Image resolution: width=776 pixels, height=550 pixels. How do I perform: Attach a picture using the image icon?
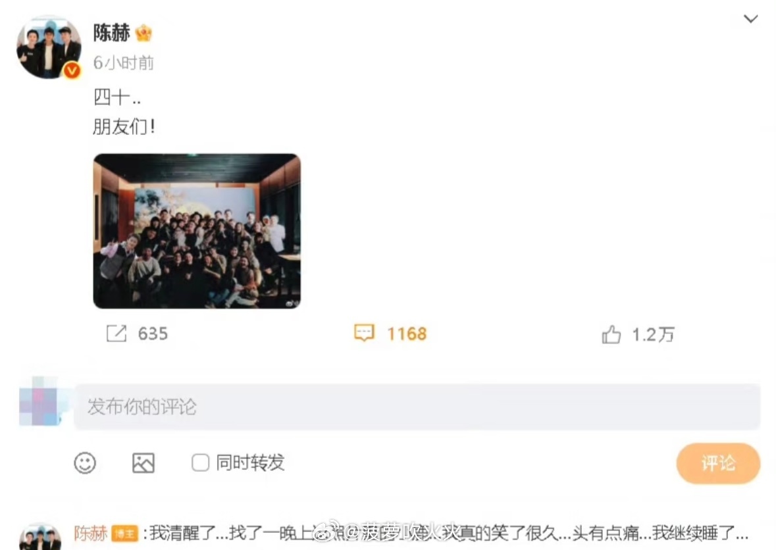point(143,463)
